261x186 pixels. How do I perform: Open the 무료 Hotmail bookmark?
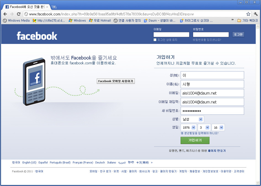coord(100,21)
